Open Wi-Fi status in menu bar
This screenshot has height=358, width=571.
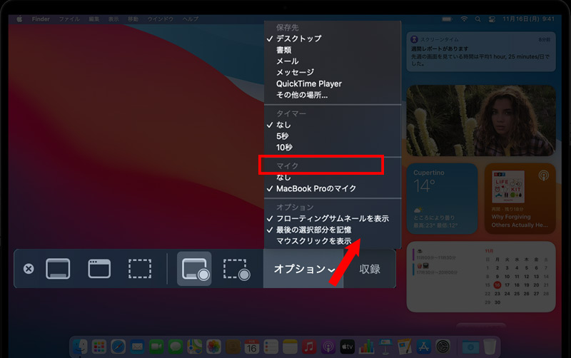pyautogui.click(x=464, y=19)
